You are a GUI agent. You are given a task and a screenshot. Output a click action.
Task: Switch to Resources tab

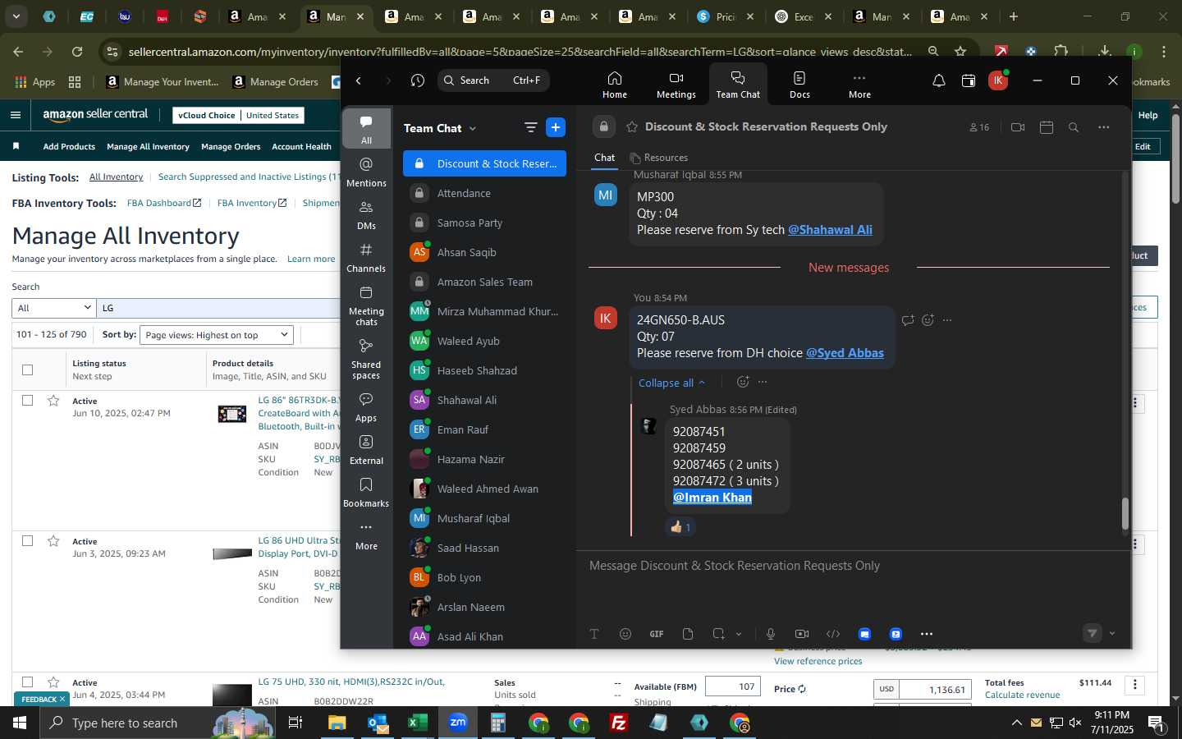[658, 158]
